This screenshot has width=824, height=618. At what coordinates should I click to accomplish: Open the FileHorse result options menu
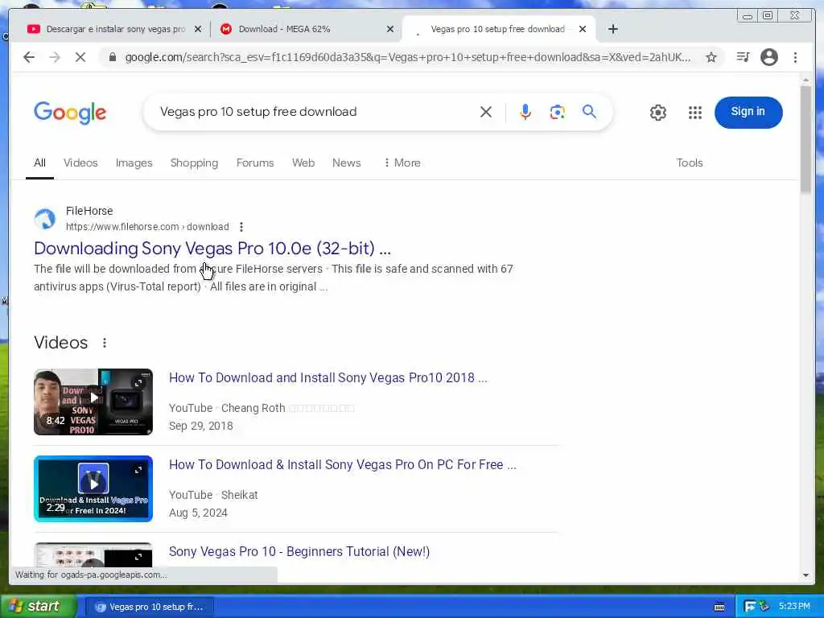coord(241,227)
